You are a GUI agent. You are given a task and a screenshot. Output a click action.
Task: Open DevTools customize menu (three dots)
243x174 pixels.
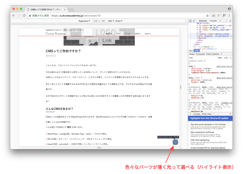pyautogui.click(x=227, y=21)
